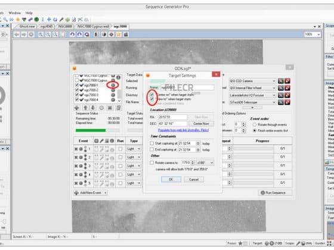Open settings gear for target ngc7000-2
334x250 pixels.
(113, 90)
